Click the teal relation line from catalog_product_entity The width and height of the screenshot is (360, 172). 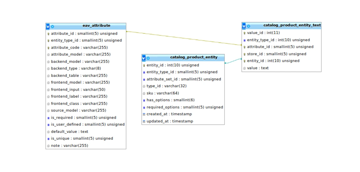(x=233, y=61)
